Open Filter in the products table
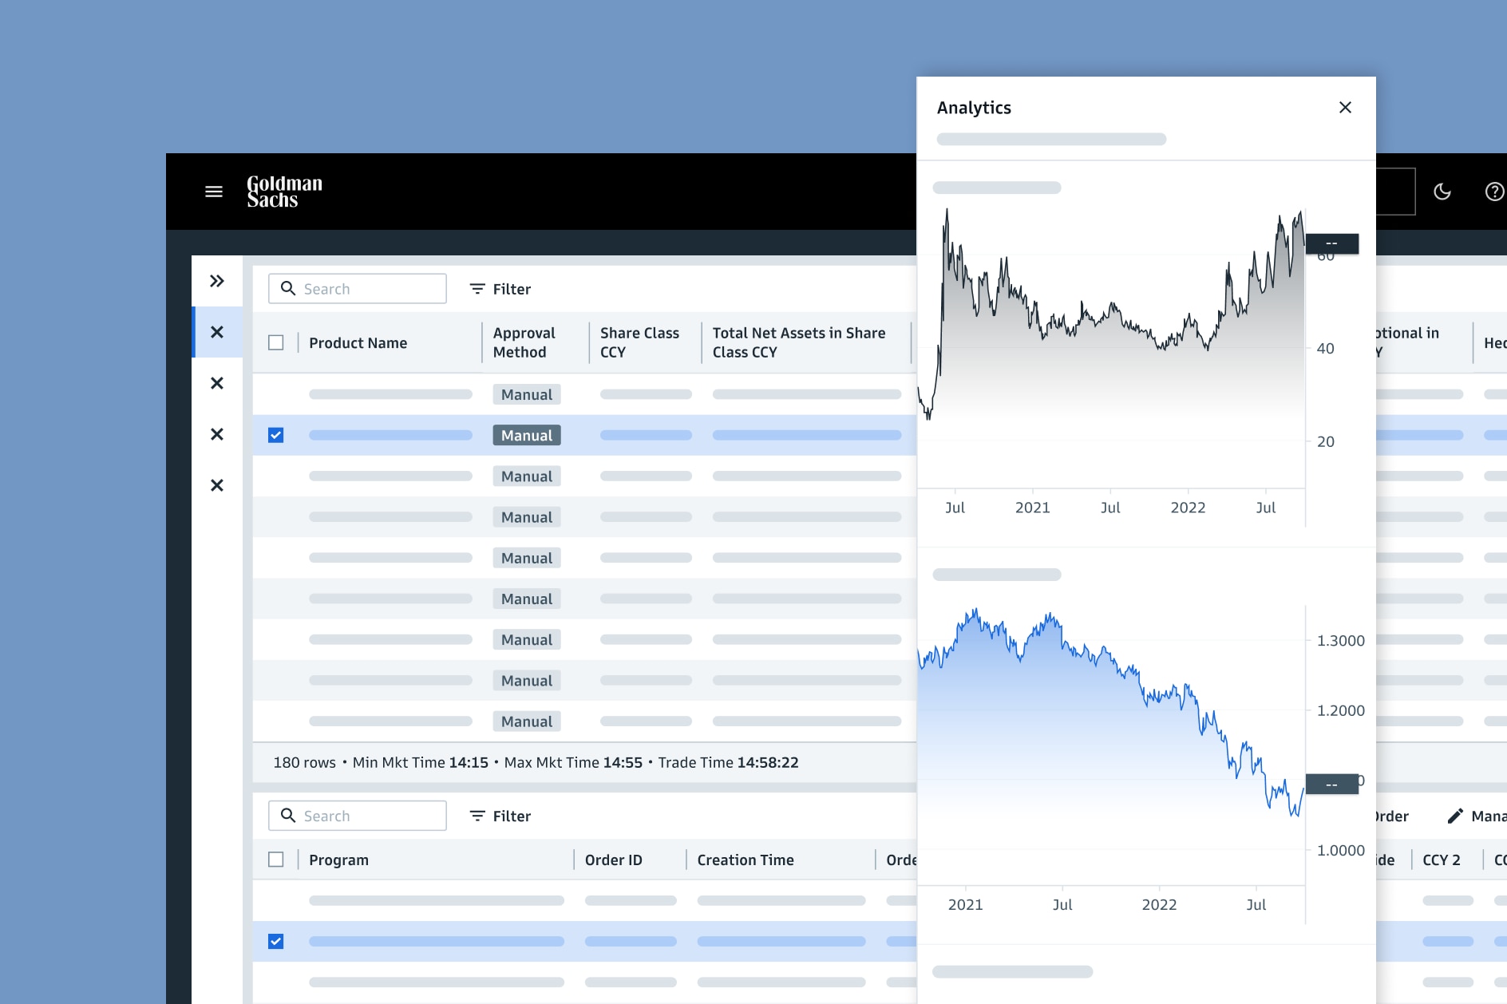The height and width of the screenshot is (1004, 1507). [500, 289]
